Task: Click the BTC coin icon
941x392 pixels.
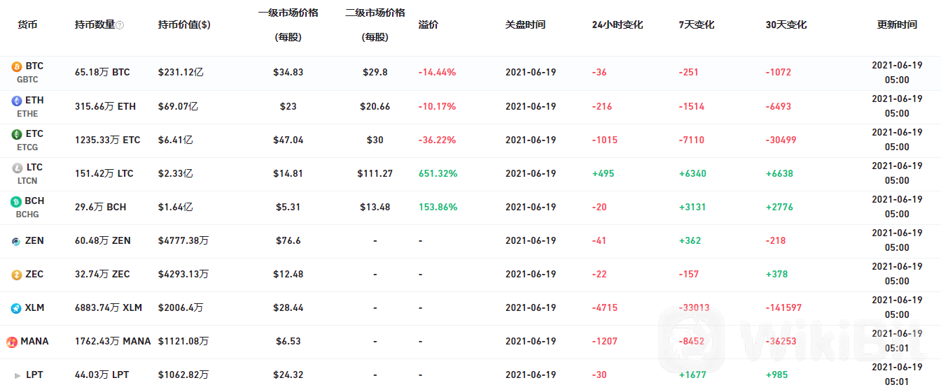Action: (17, 67)
